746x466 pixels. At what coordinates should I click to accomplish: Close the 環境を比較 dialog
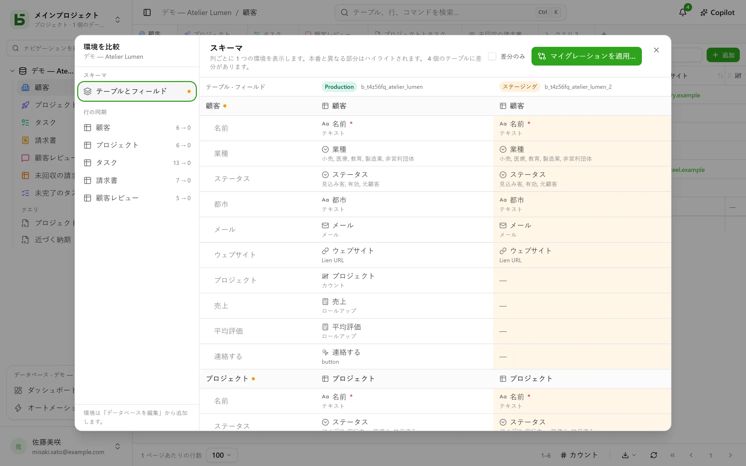(656, 50)
